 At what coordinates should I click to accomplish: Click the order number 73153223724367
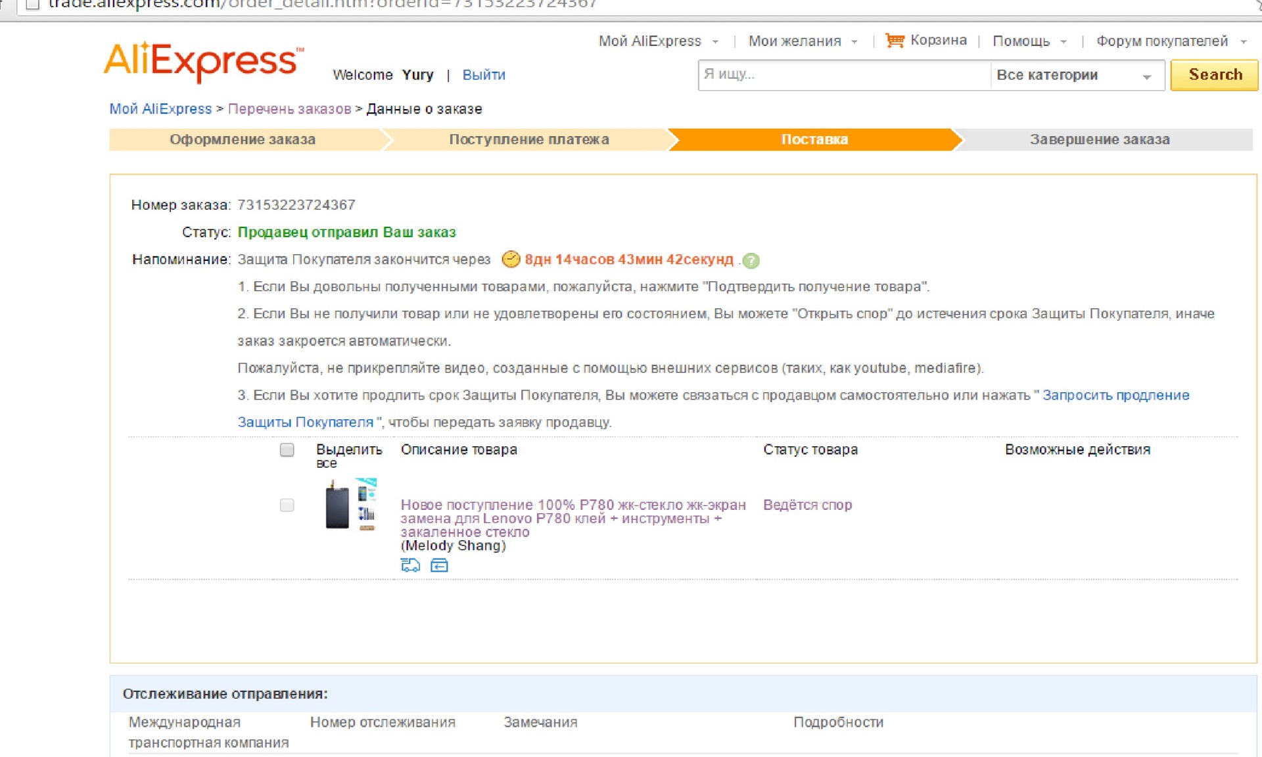(296, 205)
